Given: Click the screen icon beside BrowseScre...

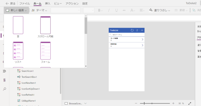Looking at the screenshot, I should coord(66,103).
